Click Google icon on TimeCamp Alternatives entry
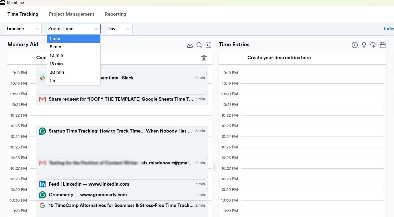The width and height of the screenshot is (394, 217). 42,205
